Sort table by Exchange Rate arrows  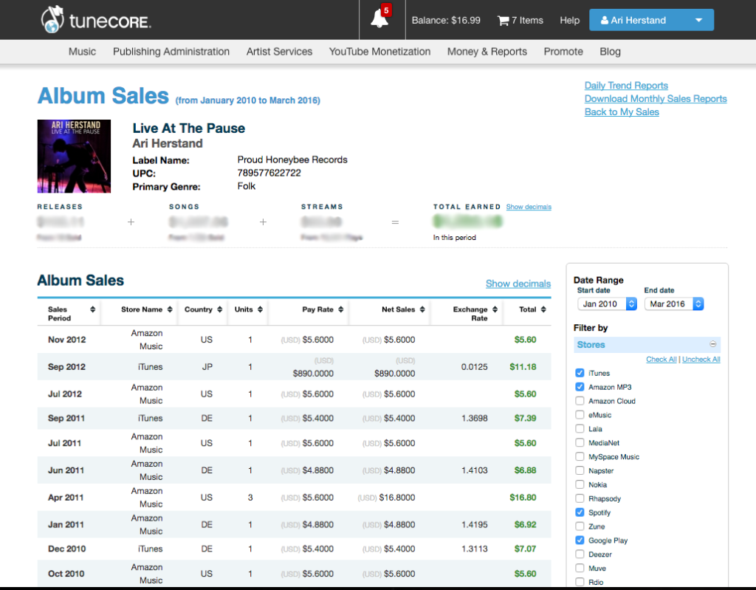coord(495,309)
